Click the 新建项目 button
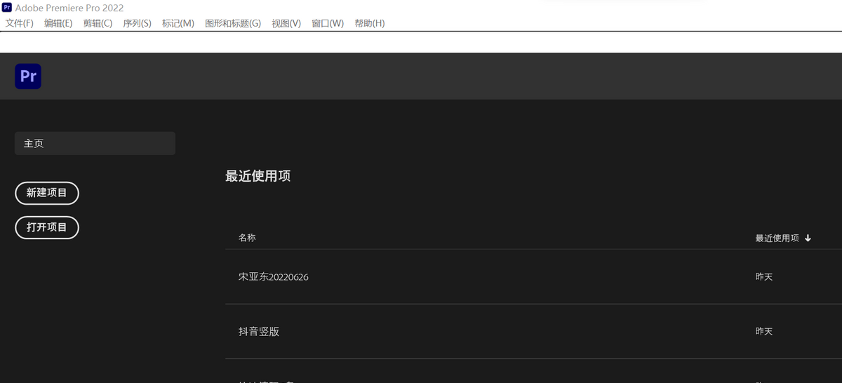This screenshot has width=842, height=383. click(x=47, y=193)
